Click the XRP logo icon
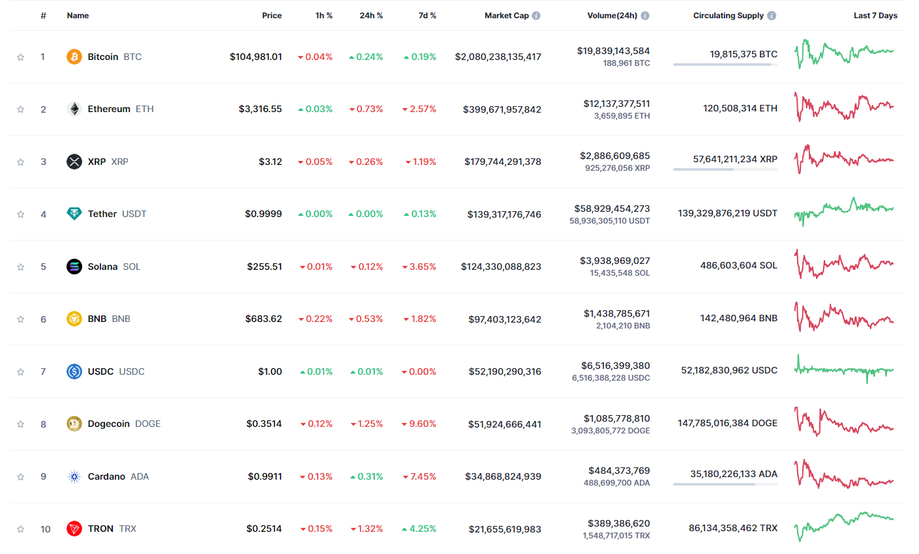The image size is (919, 554). click(x=74, y=162)
